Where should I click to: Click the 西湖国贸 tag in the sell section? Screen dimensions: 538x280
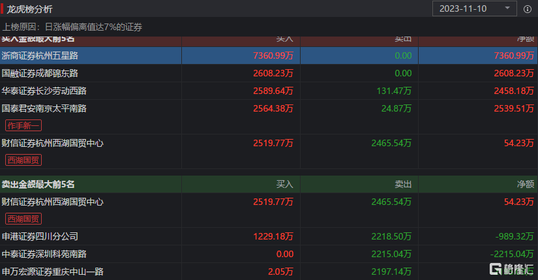click(x=23, y=219)
